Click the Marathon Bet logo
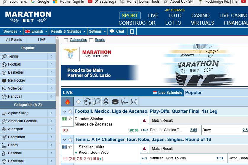Screen dimensions: 248x165 (x=28, y=17)
